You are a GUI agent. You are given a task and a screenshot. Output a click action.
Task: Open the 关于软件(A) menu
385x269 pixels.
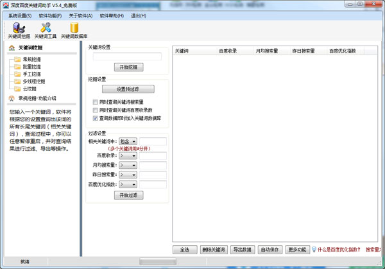pyautogui.click(x=81, y=15)
